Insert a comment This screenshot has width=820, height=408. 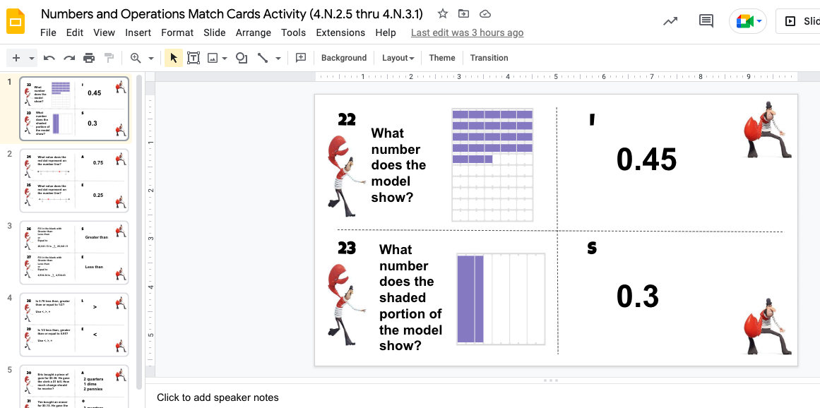click(x=300, y=57)
